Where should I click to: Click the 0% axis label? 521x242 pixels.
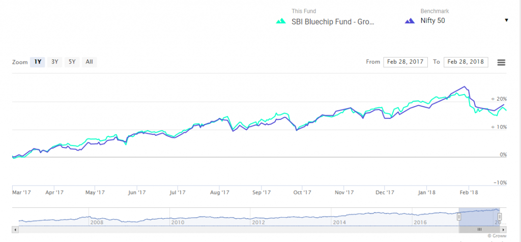pos(502,155)
